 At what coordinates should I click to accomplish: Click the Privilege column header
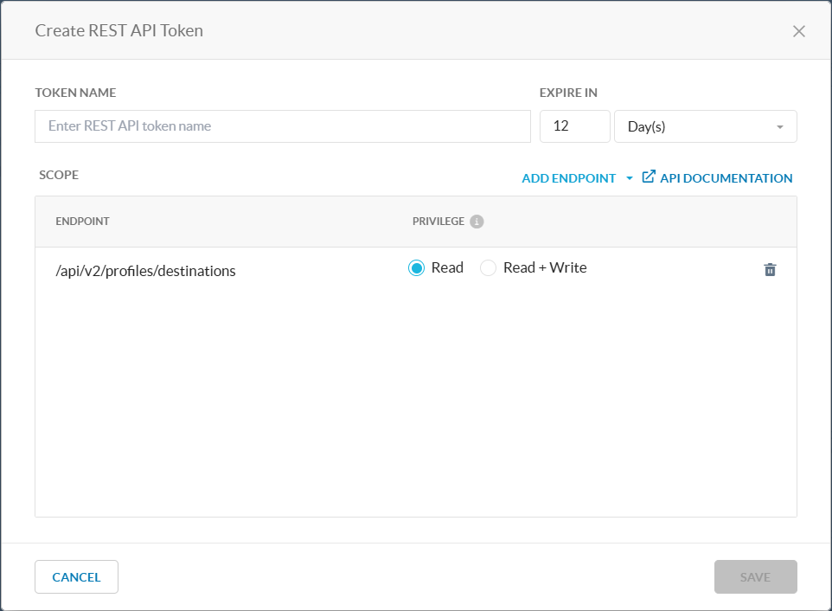click(x=437, y=222)
